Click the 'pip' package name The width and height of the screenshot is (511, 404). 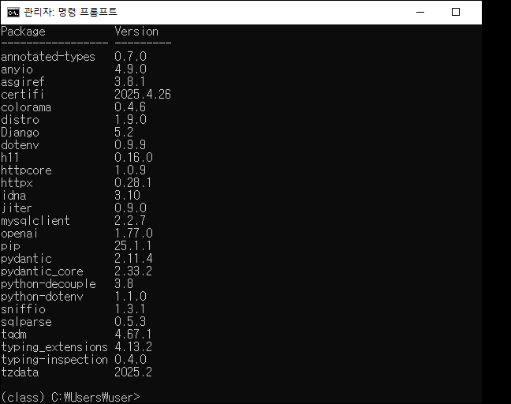click(10, 246)
